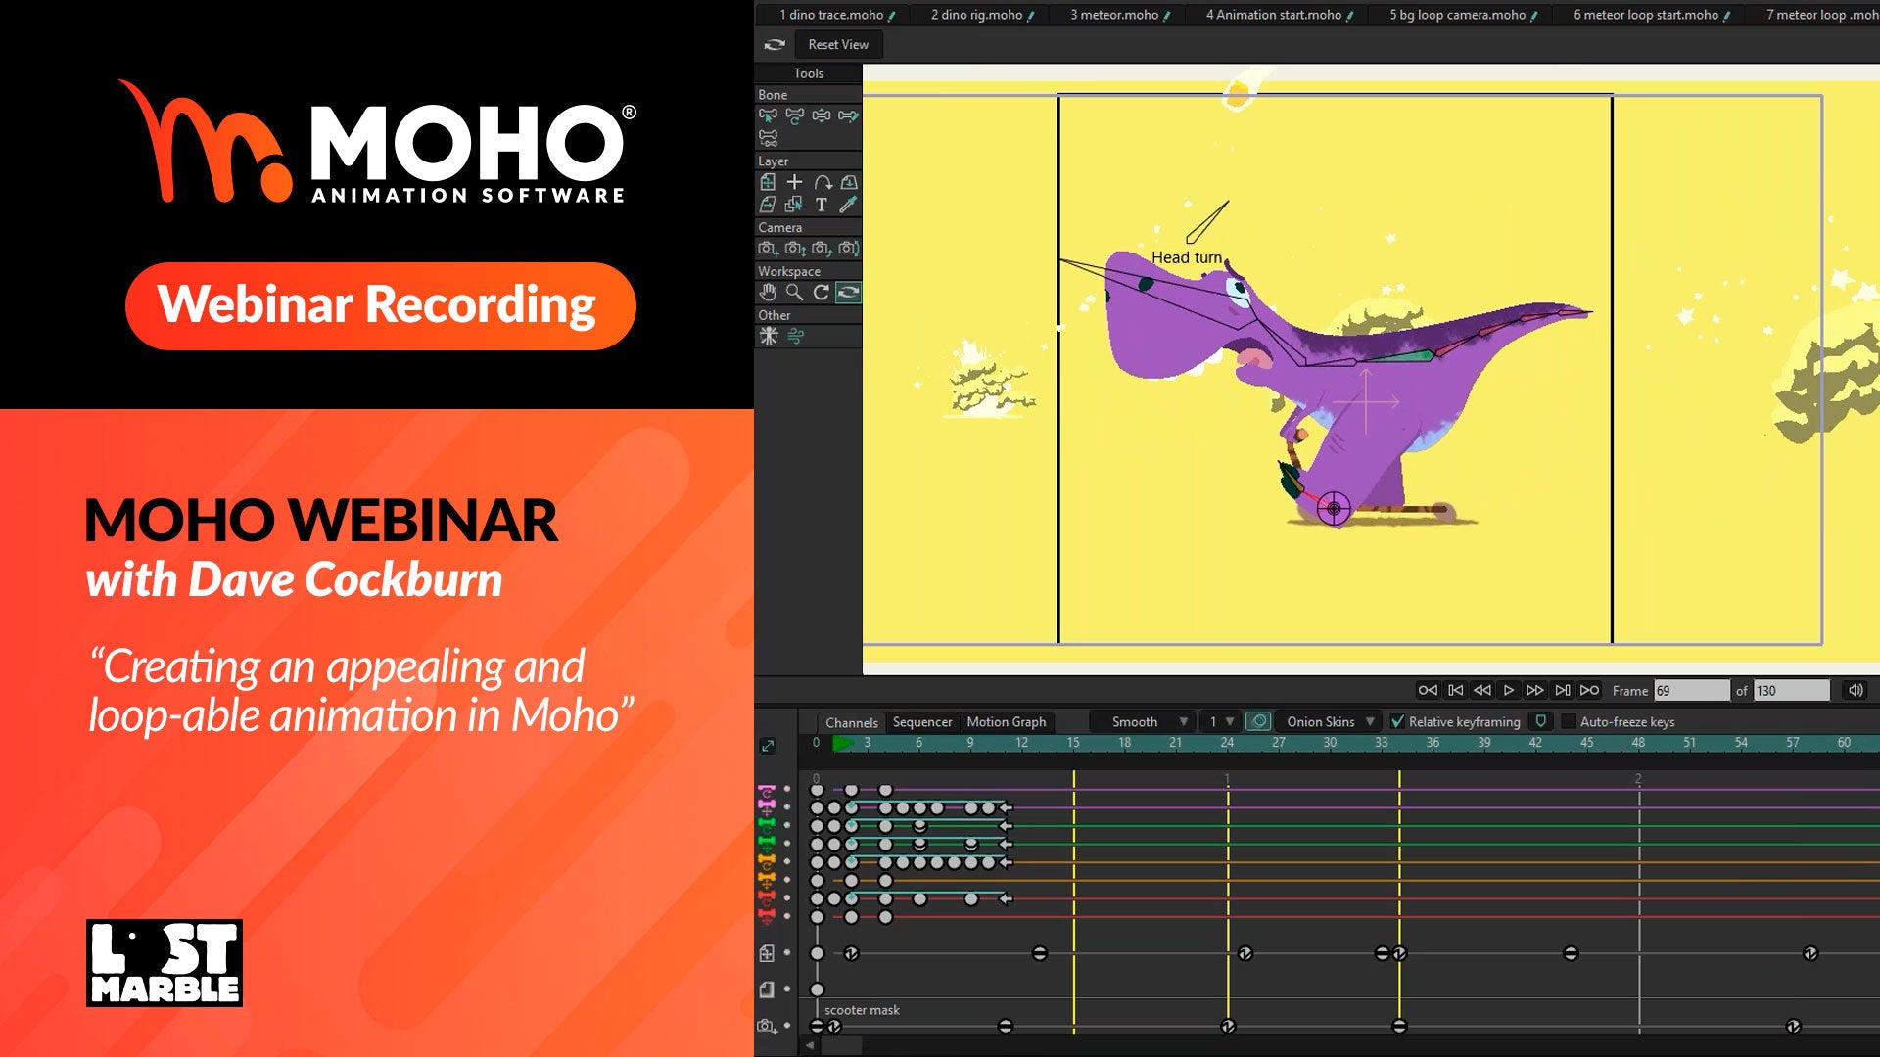The width and height of the screenshot is (1880, 1057).
Task: Click the current Frame number field
Action: [x=1691, y=690]
